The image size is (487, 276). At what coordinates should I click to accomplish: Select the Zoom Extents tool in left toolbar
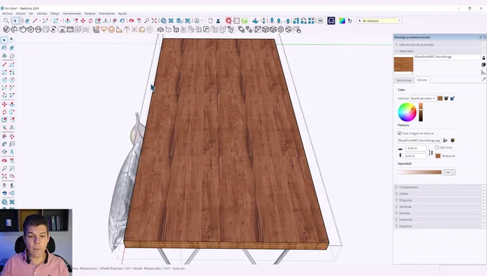click(x=4, y=176)
